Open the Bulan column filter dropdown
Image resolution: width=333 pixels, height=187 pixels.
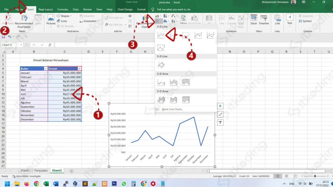45,68
